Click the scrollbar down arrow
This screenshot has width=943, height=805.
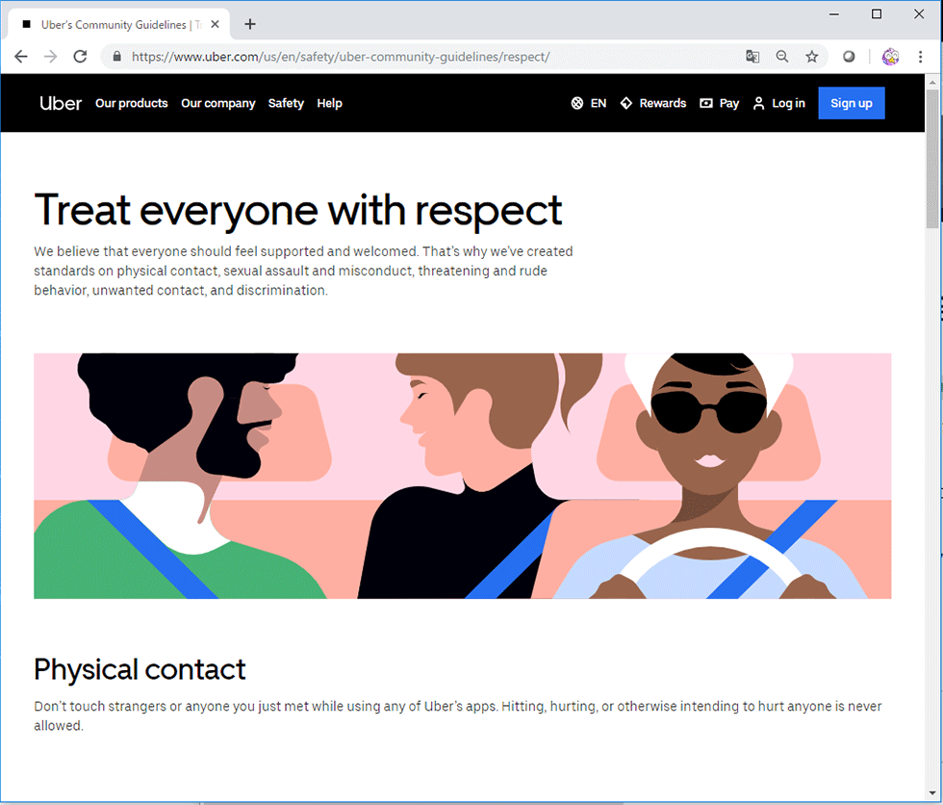[x=932, y=793]
